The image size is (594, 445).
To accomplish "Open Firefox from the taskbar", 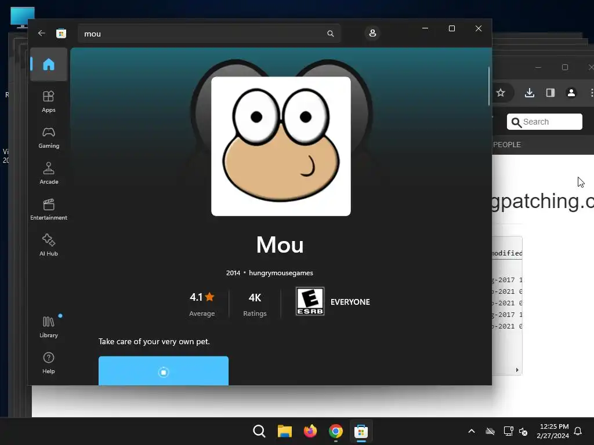I will [x=310, y=431].
